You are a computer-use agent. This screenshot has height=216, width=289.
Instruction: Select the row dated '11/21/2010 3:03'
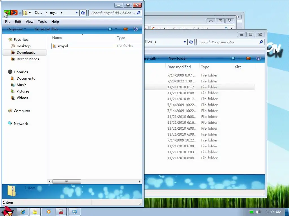200,152
